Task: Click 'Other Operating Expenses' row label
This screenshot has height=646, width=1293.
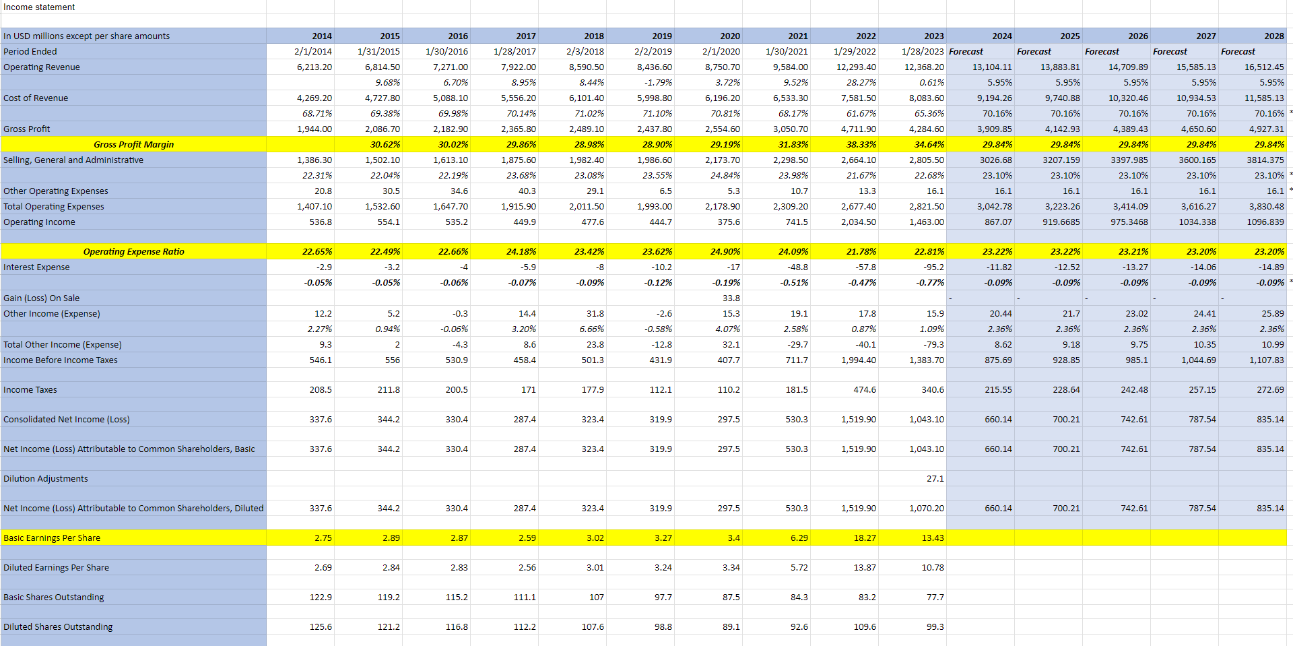Action: click(x=133, y=191)
